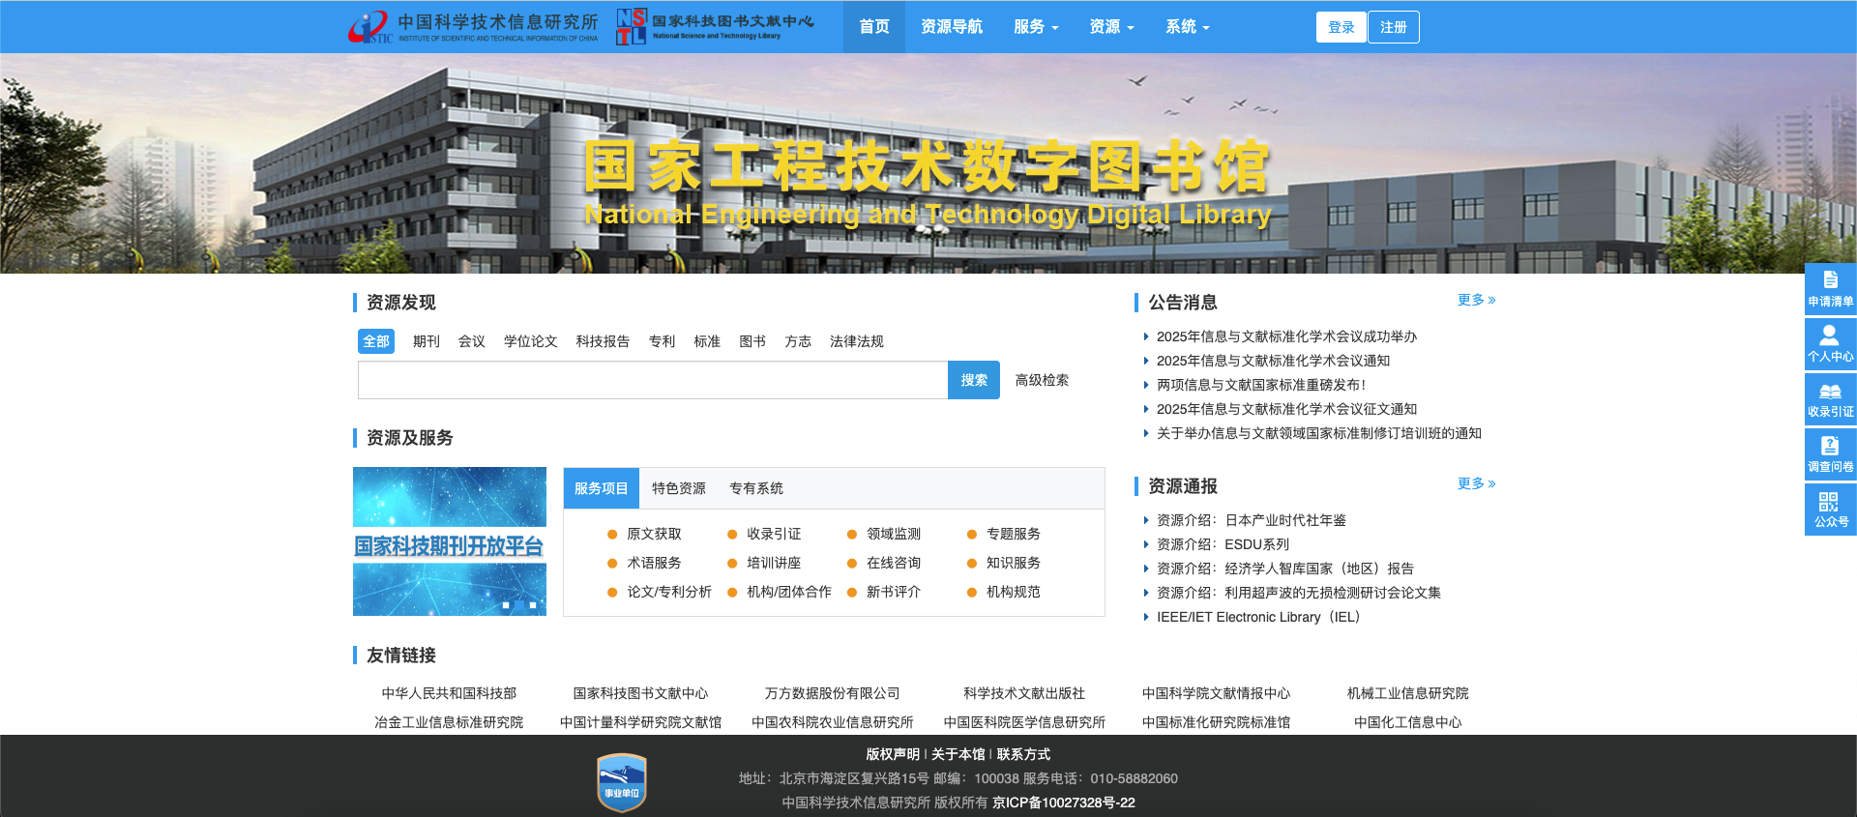Viewport: 1857px width, 817px height.
Task: Expand the 服务 dropdown menu
Action: pyautogui.click(x=1036, y=27)
